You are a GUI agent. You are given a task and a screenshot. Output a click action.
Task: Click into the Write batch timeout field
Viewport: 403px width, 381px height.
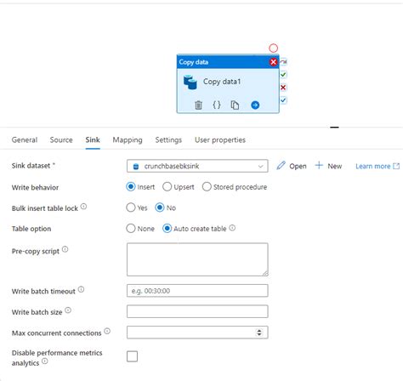[197, 291]
